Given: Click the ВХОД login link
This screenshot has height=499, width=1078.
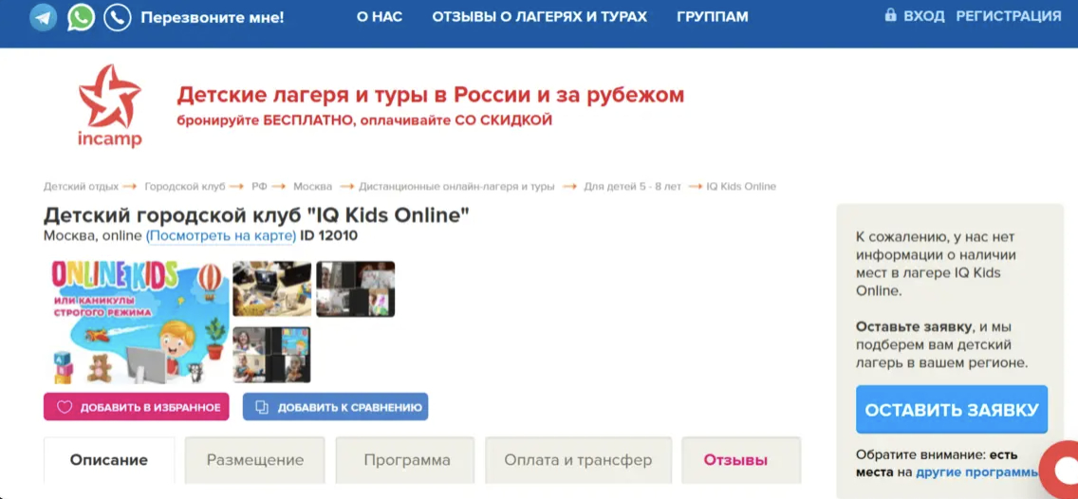Looking at the screenshot, I should pos(924,16).
